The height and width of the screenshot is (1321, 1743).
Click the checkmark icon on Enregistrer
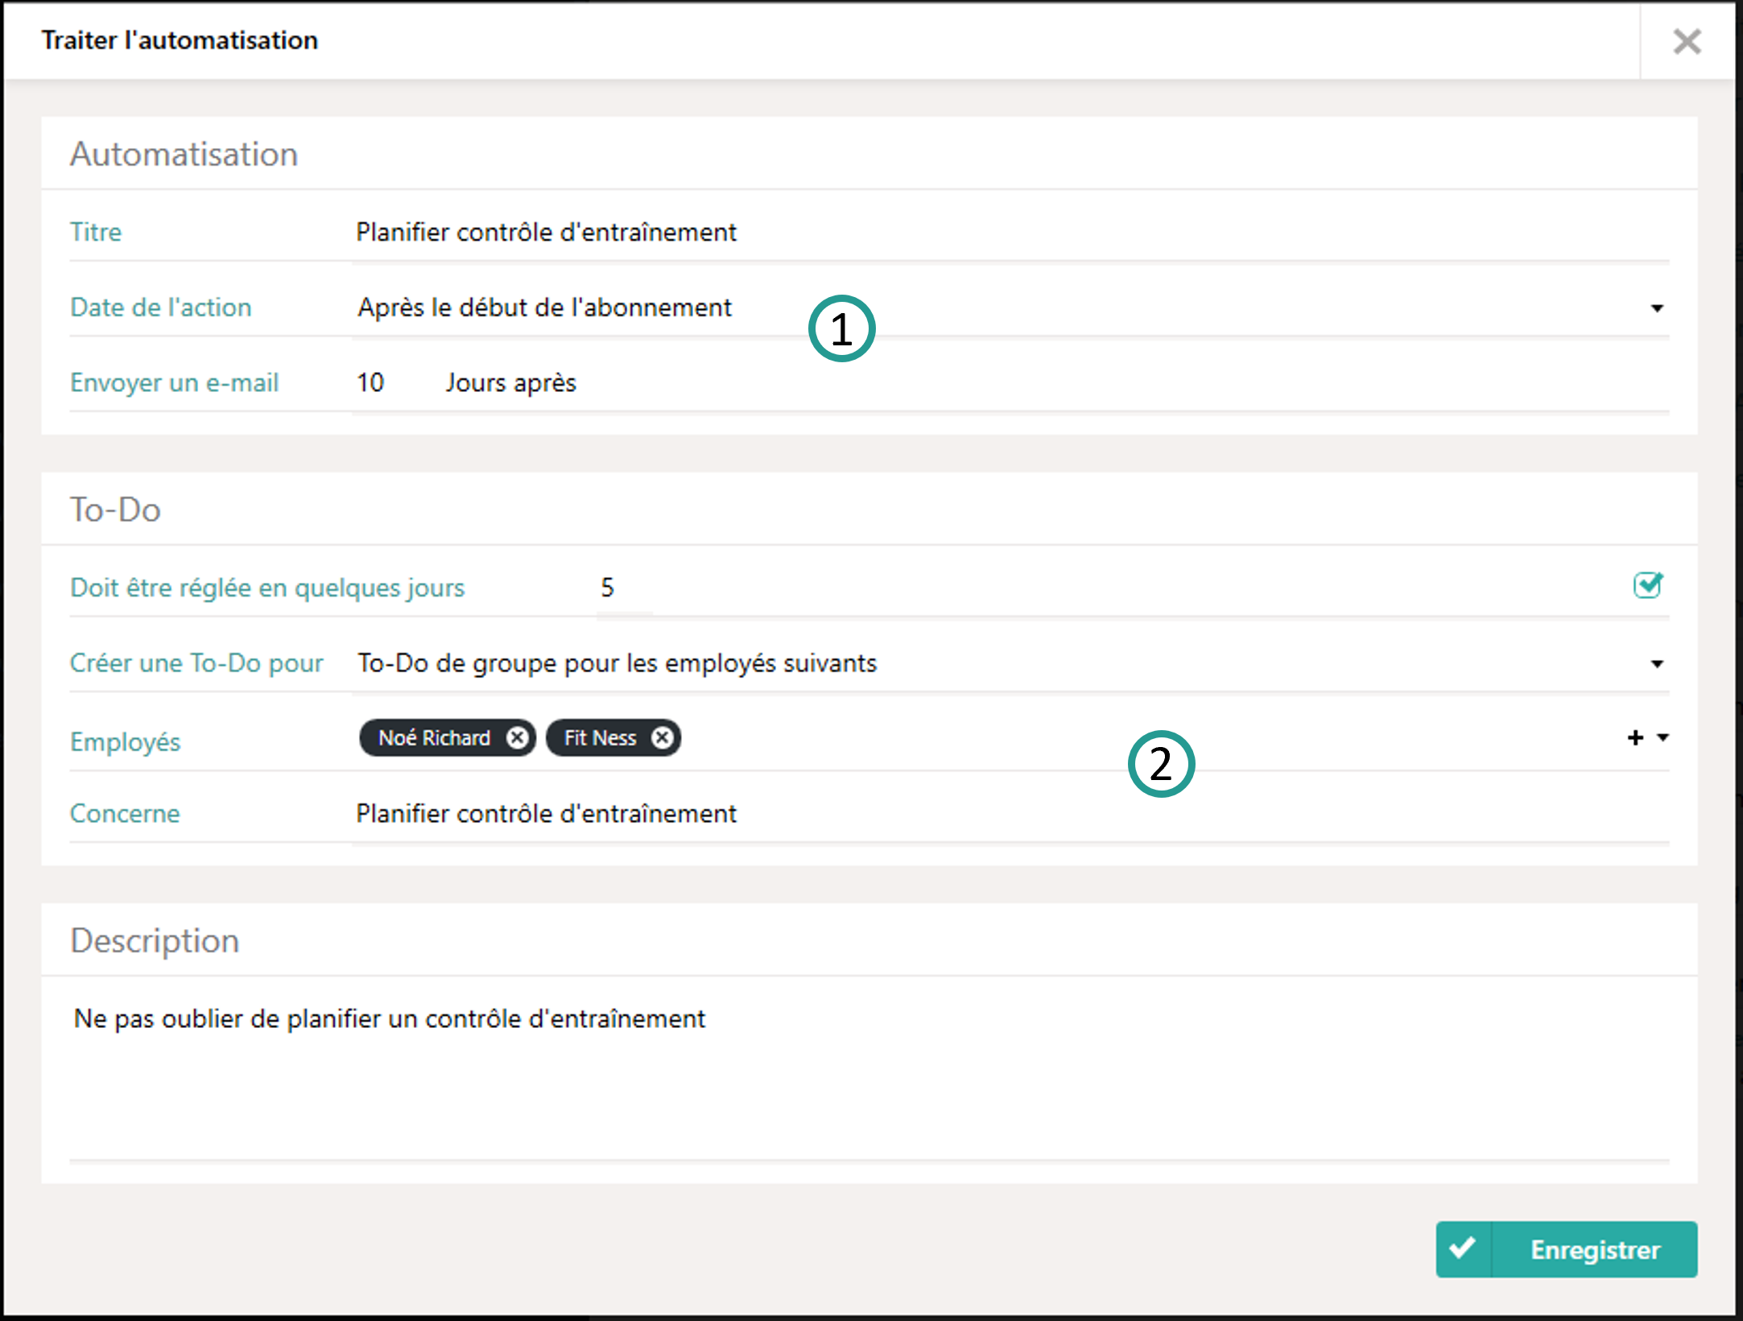click(1463, 1249)
